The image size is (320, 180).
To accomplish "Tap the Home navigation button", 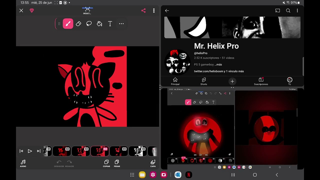I will click(255, 175).
